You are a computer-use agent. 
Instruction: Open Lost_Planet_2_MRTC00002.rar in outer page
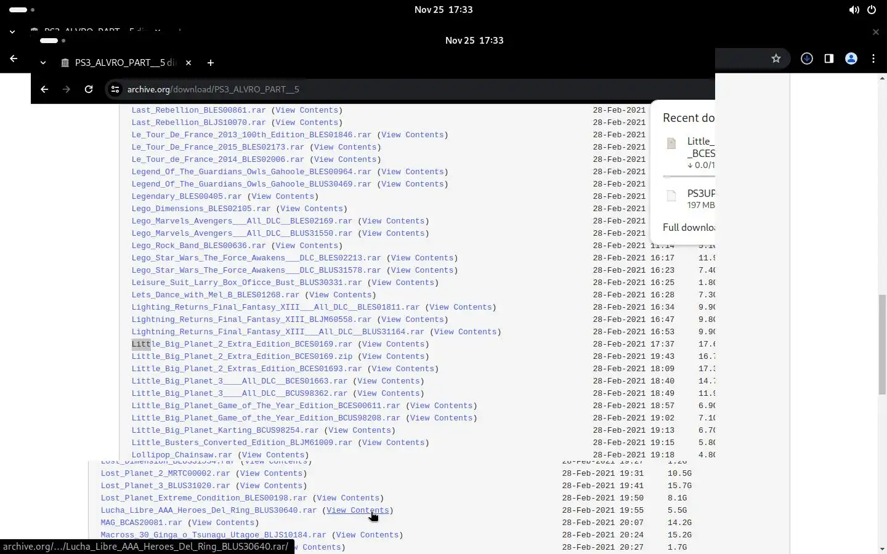165,473
